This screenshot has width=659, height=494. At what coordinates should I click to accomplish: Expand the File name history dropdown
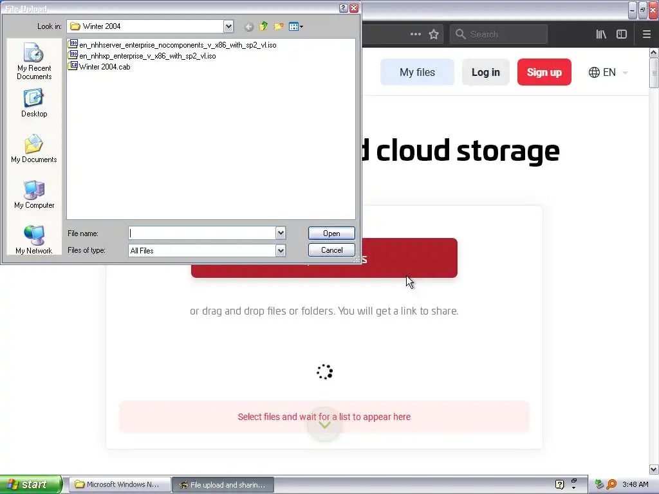pyautogui.click(x=281, y=233)
